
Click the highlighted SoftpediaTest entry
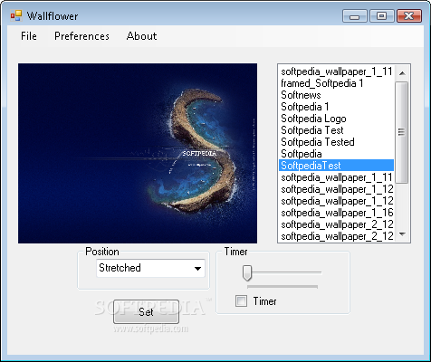(336, 166)
